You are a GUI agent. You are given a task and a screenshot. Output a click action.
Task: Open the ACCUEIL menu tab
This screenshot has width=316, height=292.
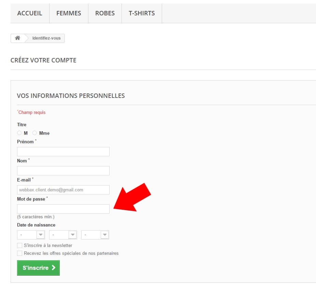(30, 13)
